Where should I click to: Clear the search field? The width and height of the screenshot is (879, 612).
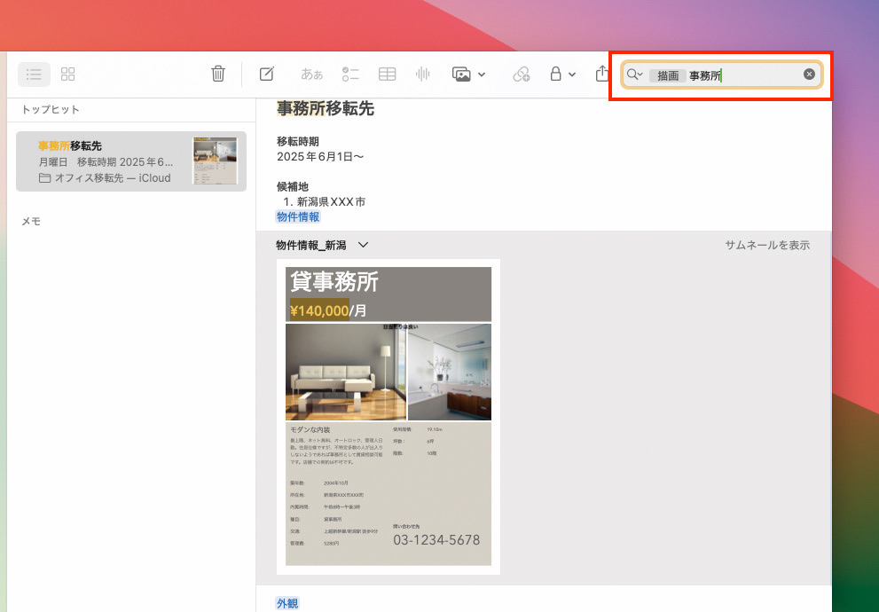pos(809,74)
